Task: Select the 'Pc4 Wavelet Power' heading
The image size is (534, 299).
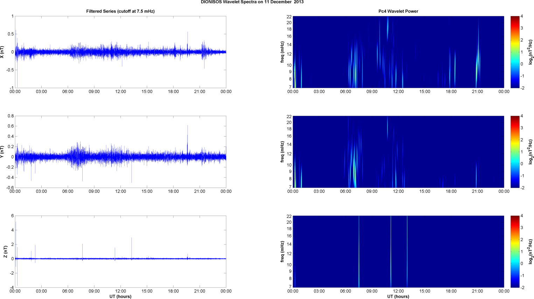Action: [x=398, y=11]
